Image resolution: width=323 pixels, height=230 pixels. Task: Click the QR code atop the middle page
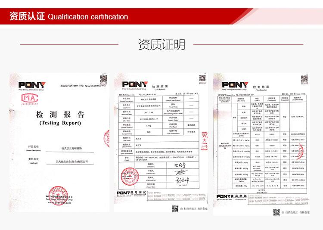point(202,78)
